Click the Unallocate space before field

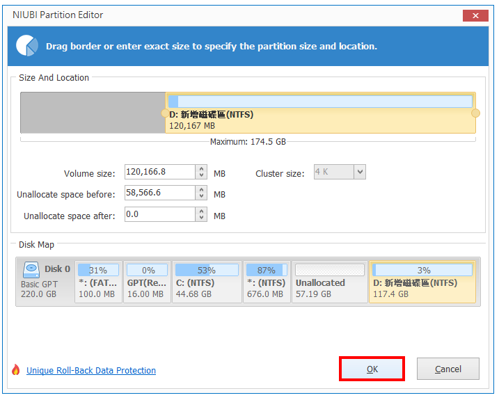click(160, 193)
